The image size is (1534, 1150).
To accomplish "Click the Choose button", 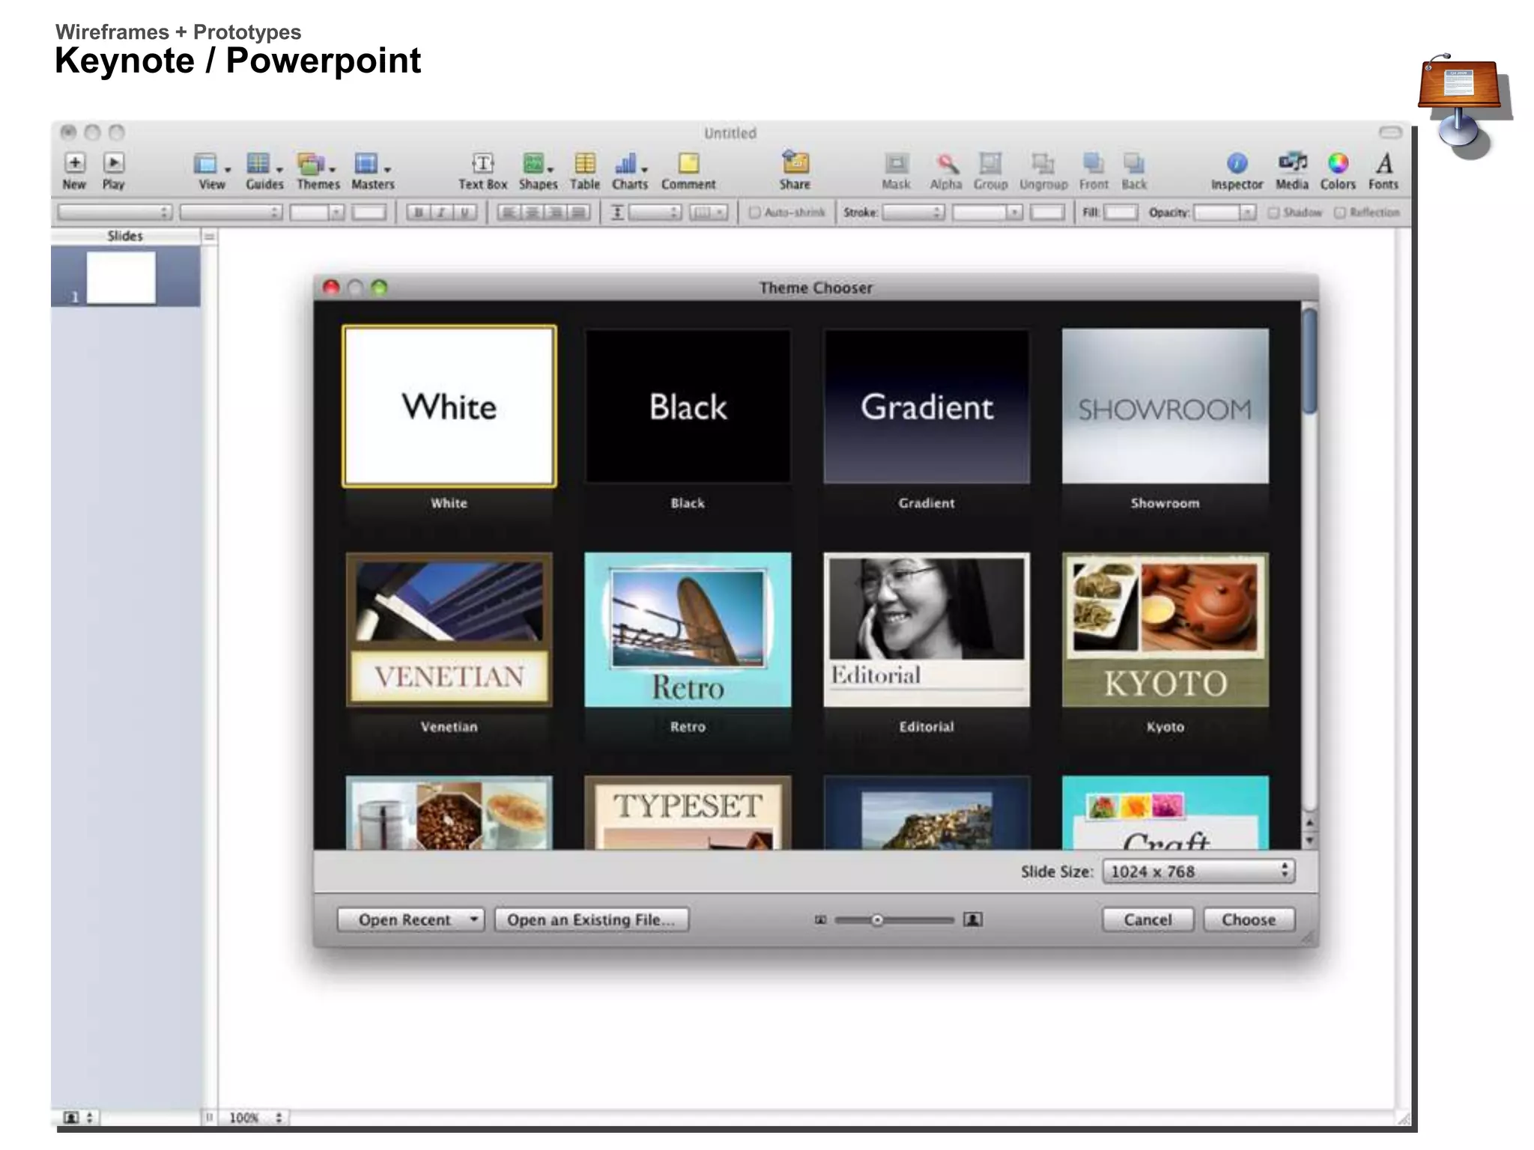I will coord(1249,919).
